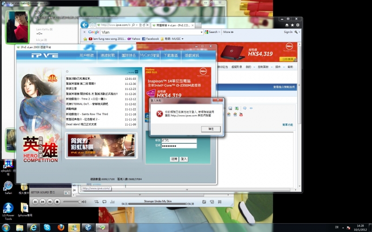The image size is (372, 232).
Task: Open the Trine 2 news item
Action: (x=101, y=99)
